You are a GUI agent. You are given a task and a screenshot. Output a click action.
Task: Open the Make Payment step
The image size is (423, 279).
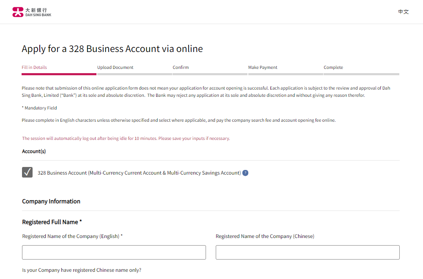[x=263, y=67]
